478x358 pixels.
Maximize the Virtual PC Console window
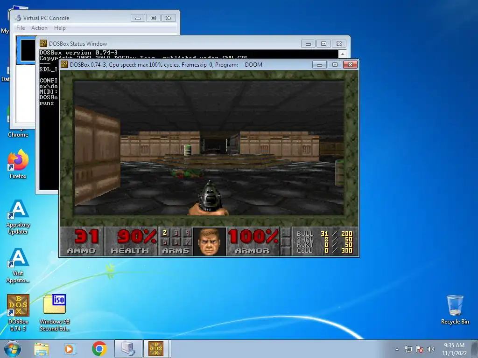tap(153, 18)
